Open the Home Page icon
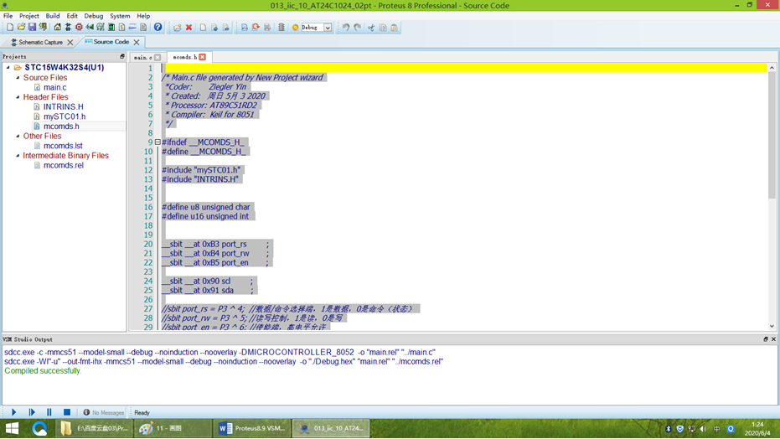Image resolution: width=780 pixels, height=439 pixels. coord(57,28)
